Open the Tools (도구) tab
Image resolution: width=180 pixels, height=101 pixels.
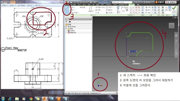[x=84, y=4]
